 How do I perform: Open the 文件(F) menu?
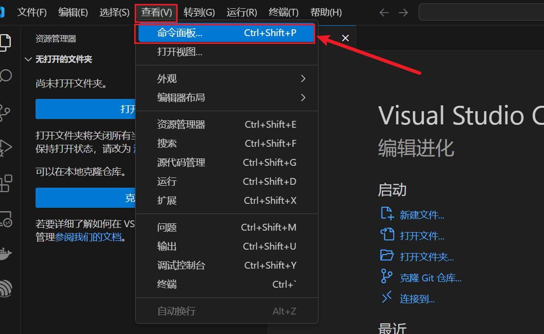tap(32, 13)
